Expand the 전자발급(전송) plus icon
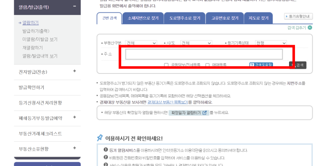Viewport: 331px width, 166px height. pyautogui.click(x=75, y=71)
